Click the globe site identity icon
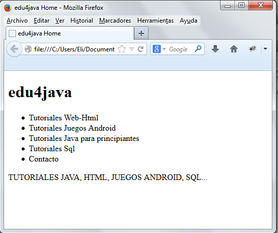The width and height of the screenshot is (278, 233). pyautogui.click(x=28, y=49)
